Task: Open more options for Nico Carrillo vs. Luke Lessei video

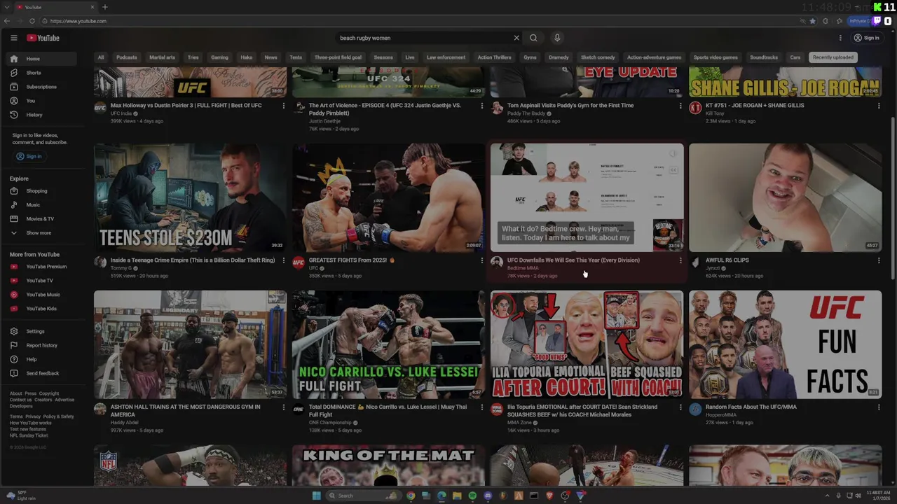Action: click(481, 407)
